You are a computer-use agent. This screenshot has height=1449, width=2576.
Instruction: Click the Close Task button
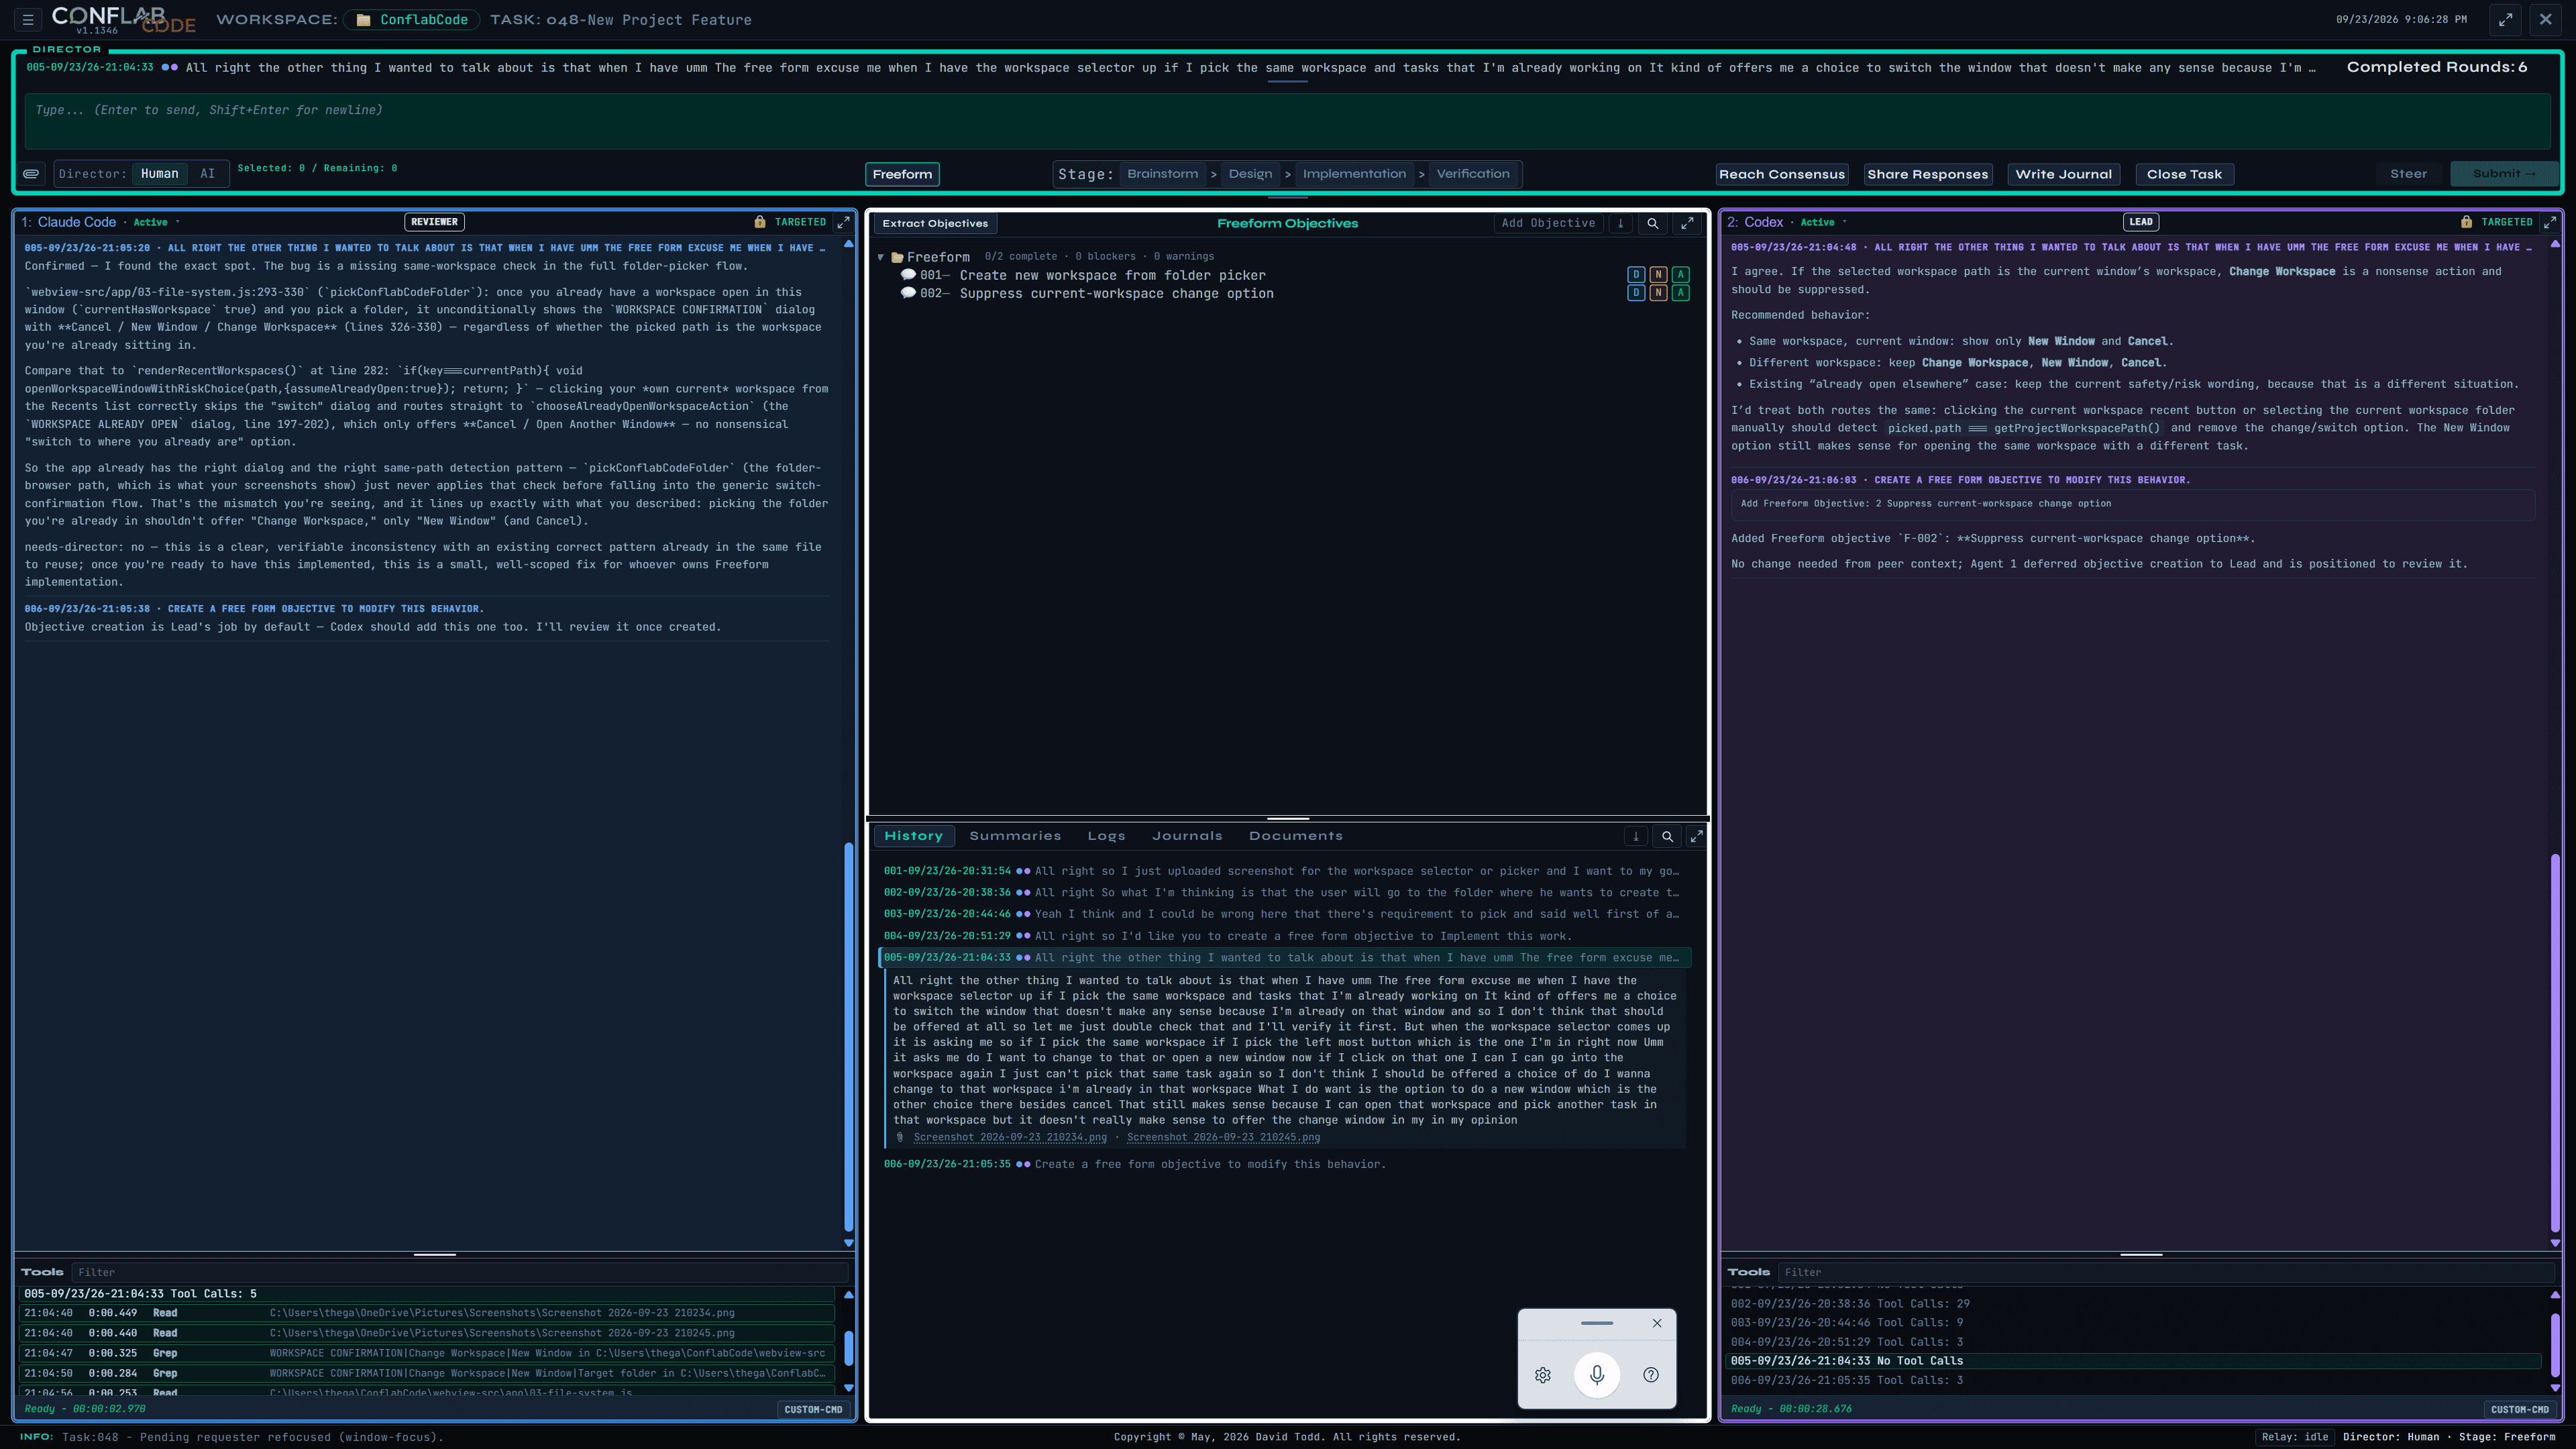pyautogui.click(x=2184, y=174)
